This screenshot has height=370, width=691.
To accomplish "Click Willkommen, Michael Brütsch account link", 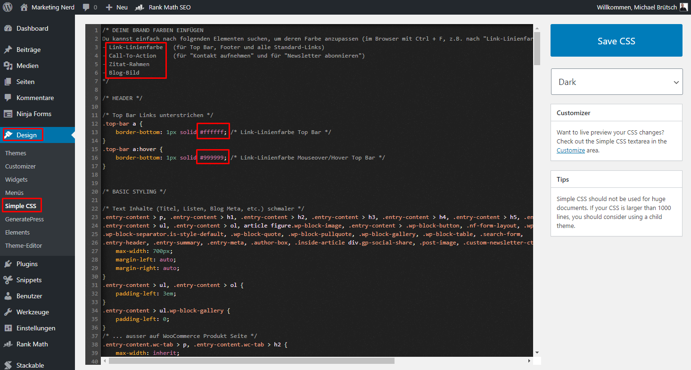I will point(636,8).
